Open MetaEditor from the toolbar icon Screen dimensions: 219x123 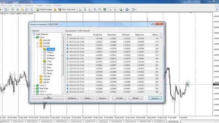tap(55, 10)
